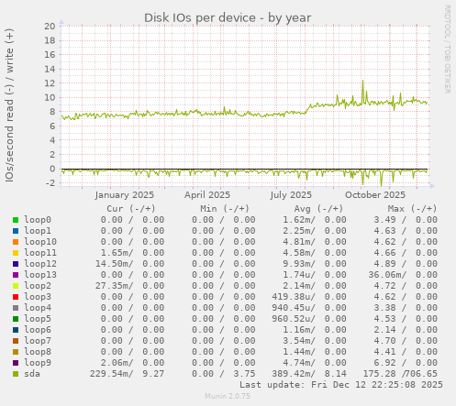The image size is (456, 406).
Task: Click the loop3 red color swatch
Action: tap(16, 297)
